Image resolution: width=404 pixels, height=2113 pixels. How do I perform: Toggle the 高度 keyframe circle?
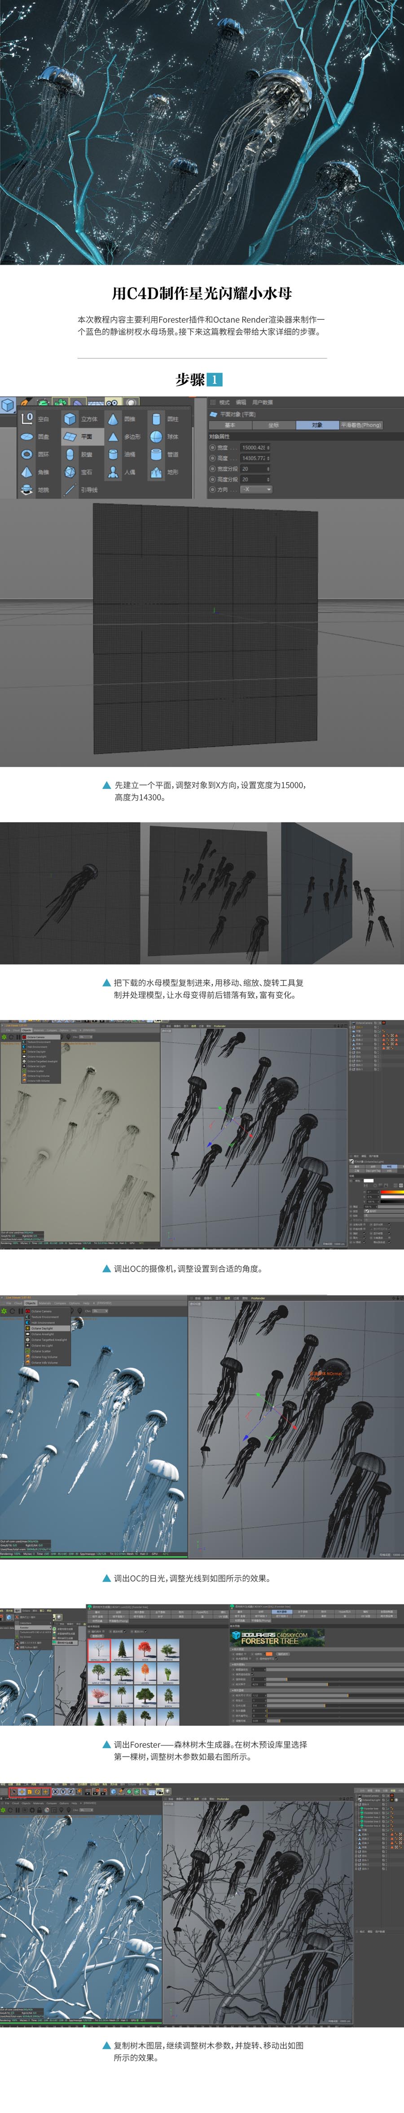pos(213,458)
